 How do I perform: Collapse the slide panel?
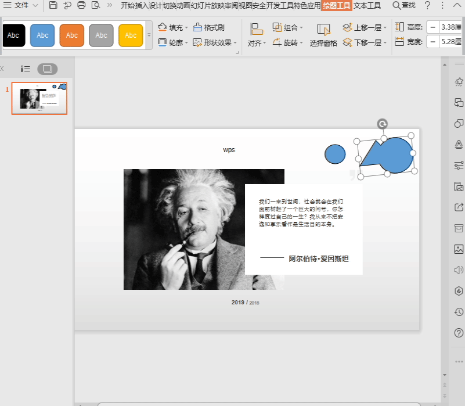click(2, 69)
